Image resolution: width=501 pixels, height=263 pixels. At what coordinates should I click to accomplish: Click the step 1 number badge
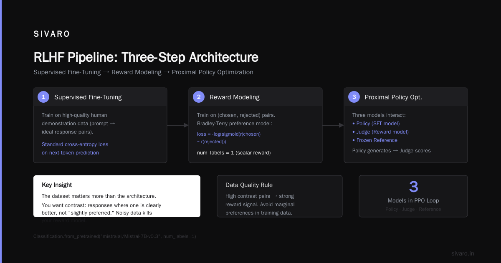point(43,97)
